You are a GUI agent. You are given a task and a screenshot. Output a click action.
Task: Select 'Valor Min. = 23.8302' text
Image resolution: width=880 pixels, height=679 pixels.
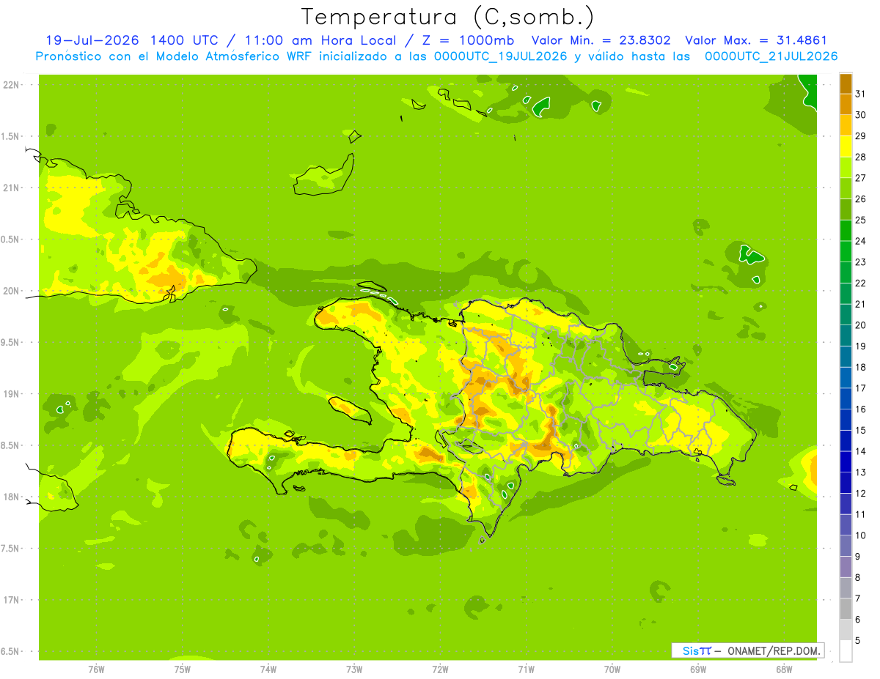[x=601, y=40]
